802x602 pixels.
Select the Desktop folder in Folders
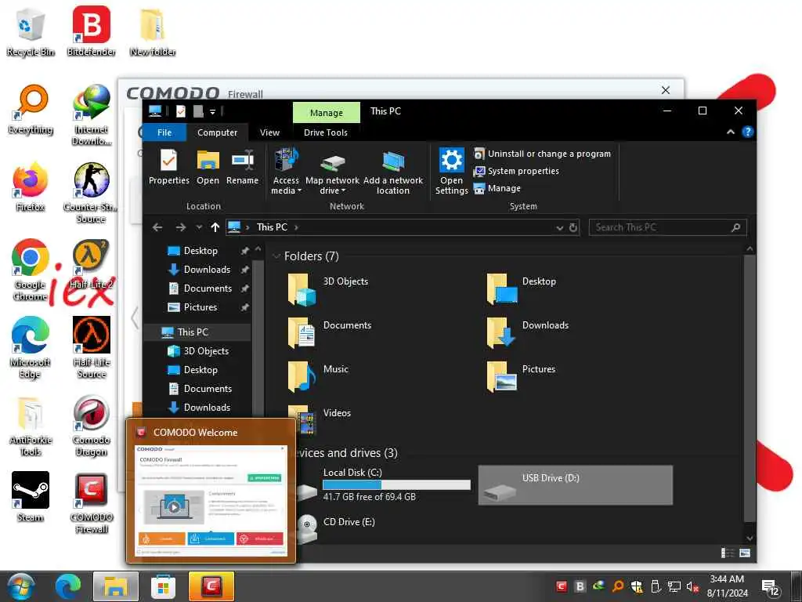coord(522,289)
